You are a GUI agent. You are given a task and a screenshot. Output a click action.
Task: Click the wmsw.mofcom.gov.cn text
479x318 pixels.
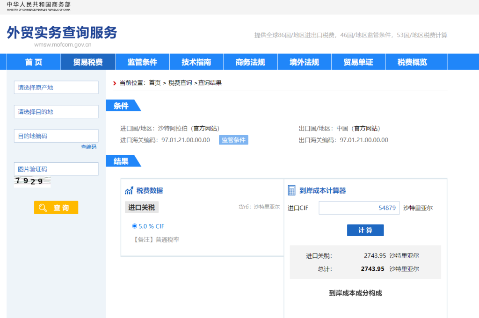pos(63,44)
